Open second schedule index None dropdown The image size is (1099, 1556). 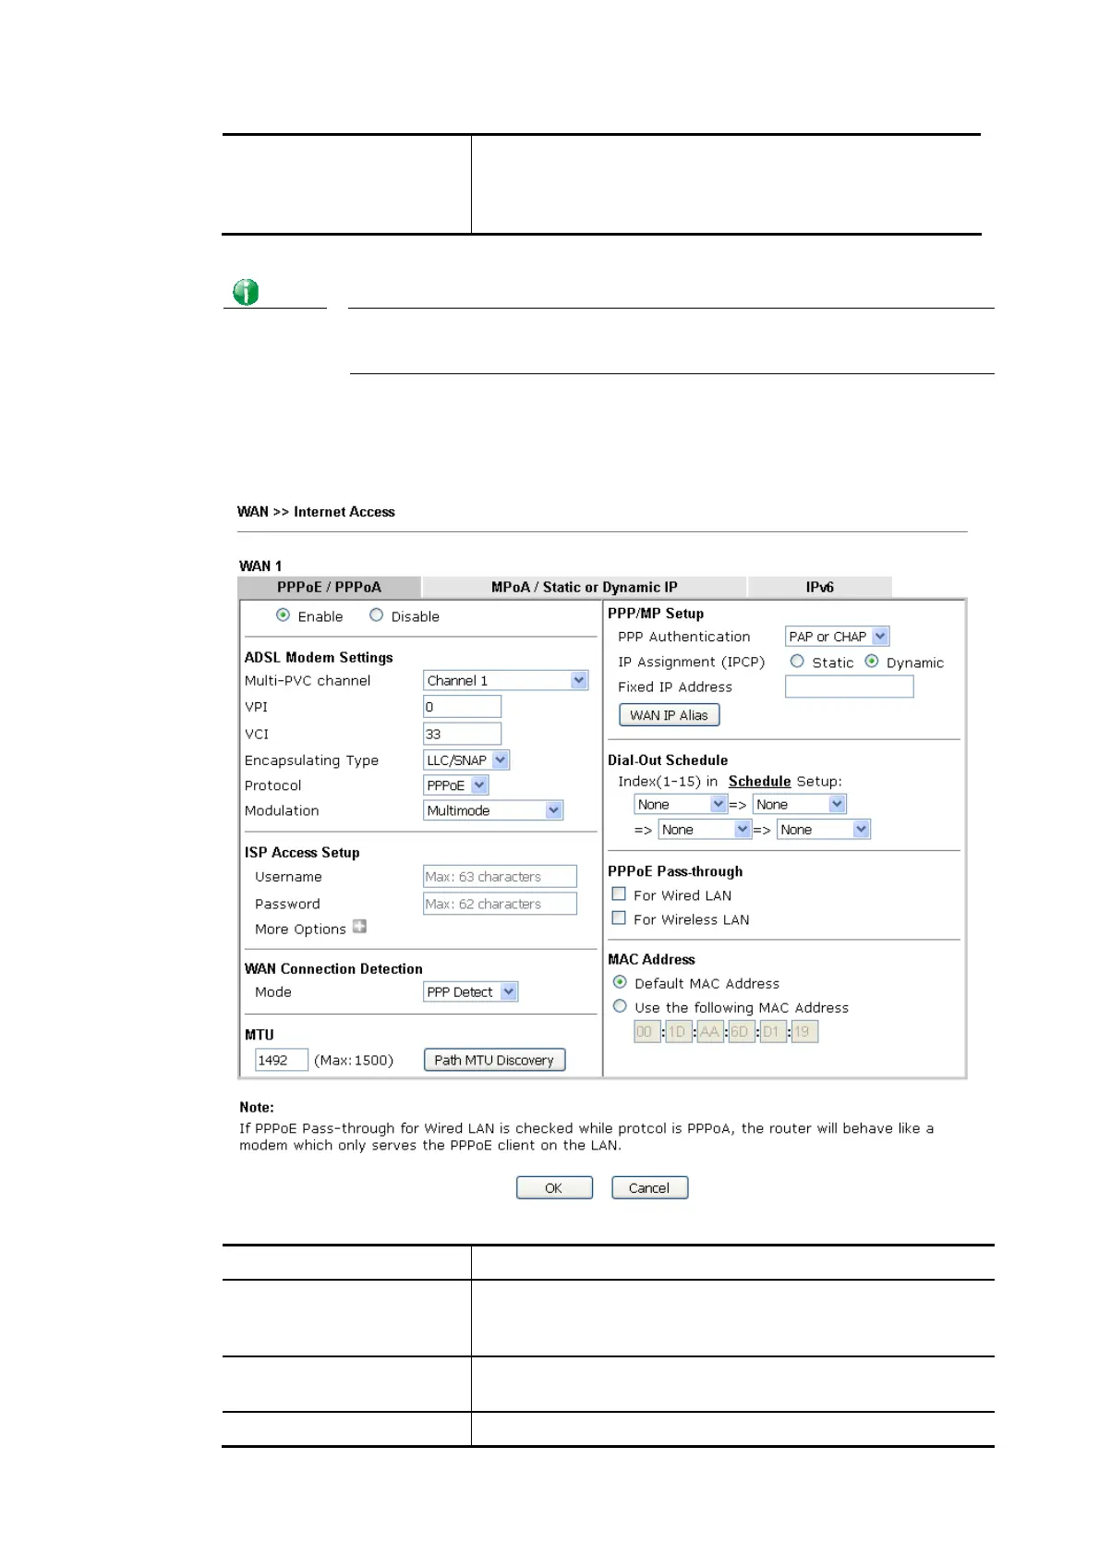[x=800, y=805]
